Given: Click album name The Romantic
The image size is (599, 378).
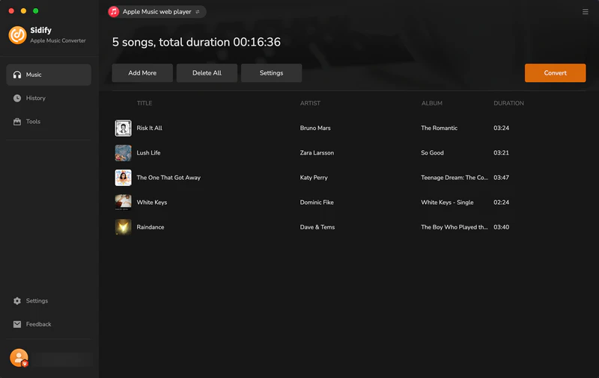Looking at the screenshot, I should point(439,128).
